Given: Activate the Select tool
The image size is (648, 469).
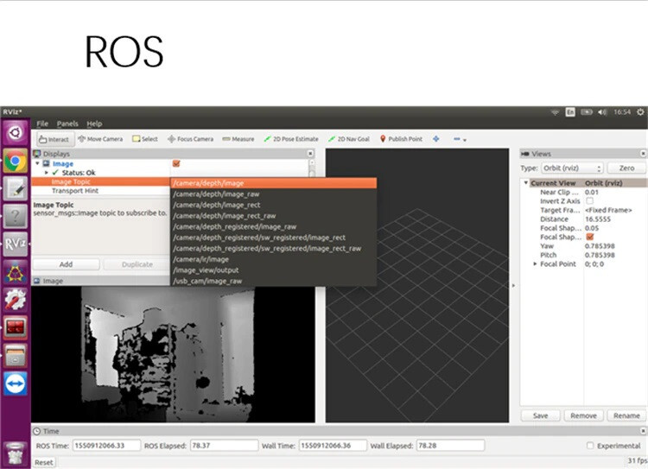Looking at the screenshot, I should (145, 139).
